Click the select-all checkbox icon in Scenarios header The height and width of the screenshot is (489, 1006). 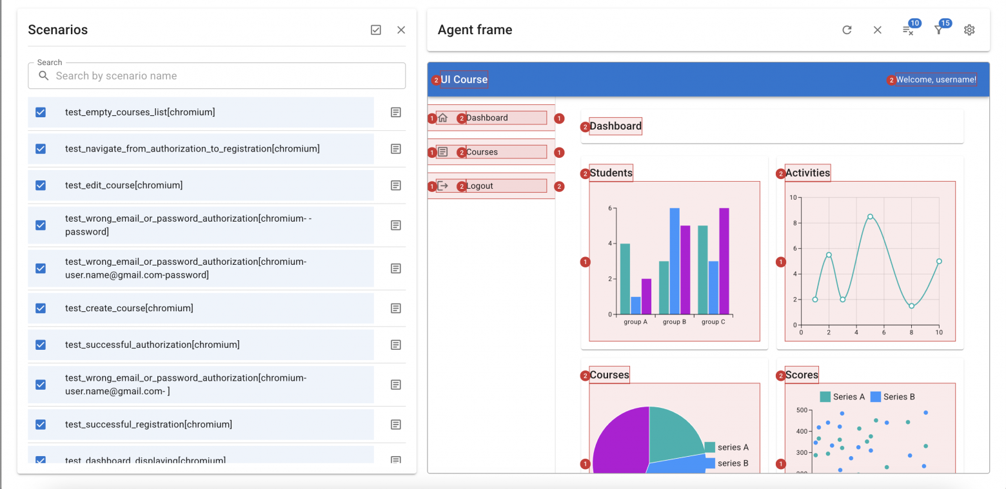(376, 30)
